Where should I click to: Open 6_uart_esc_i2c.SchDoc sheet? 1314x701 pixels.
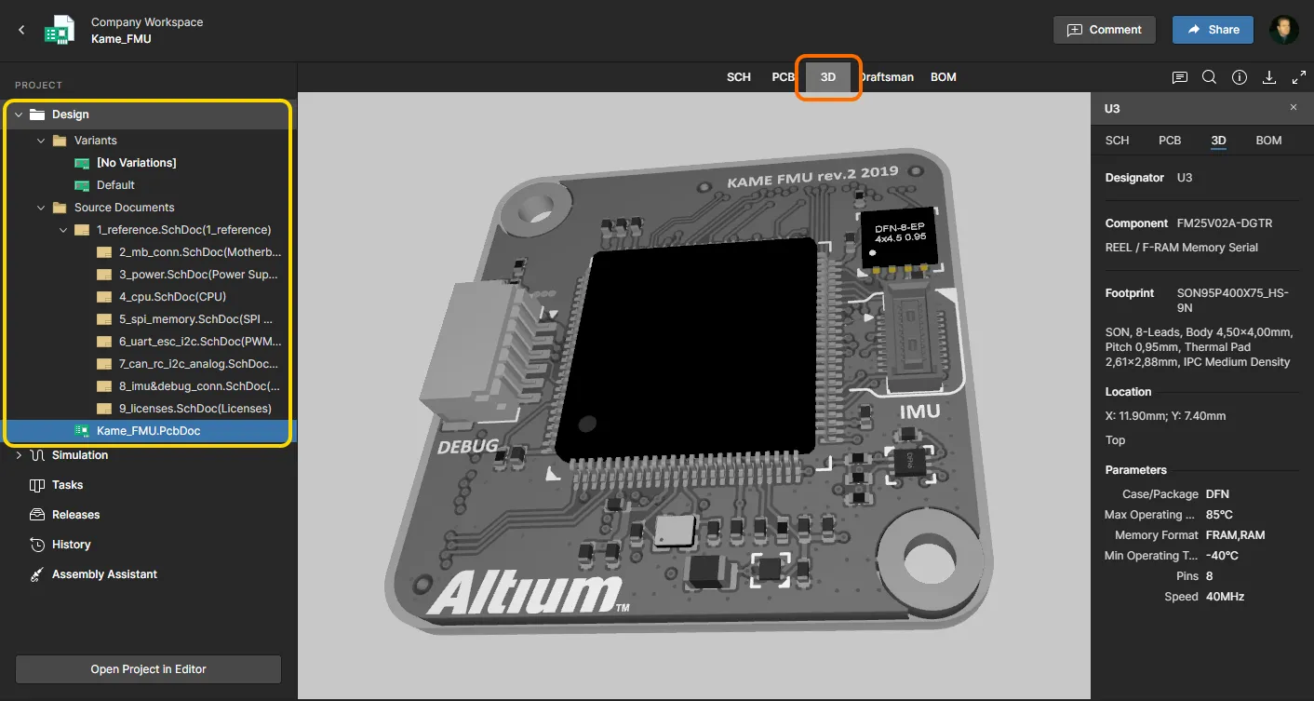pos(200,342)
